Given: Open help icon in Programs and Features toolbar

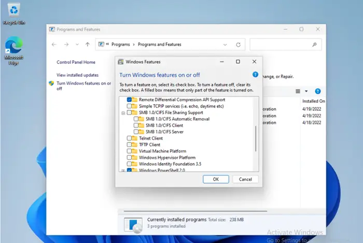Looking at the screenshot, I should tap(317, 91).
